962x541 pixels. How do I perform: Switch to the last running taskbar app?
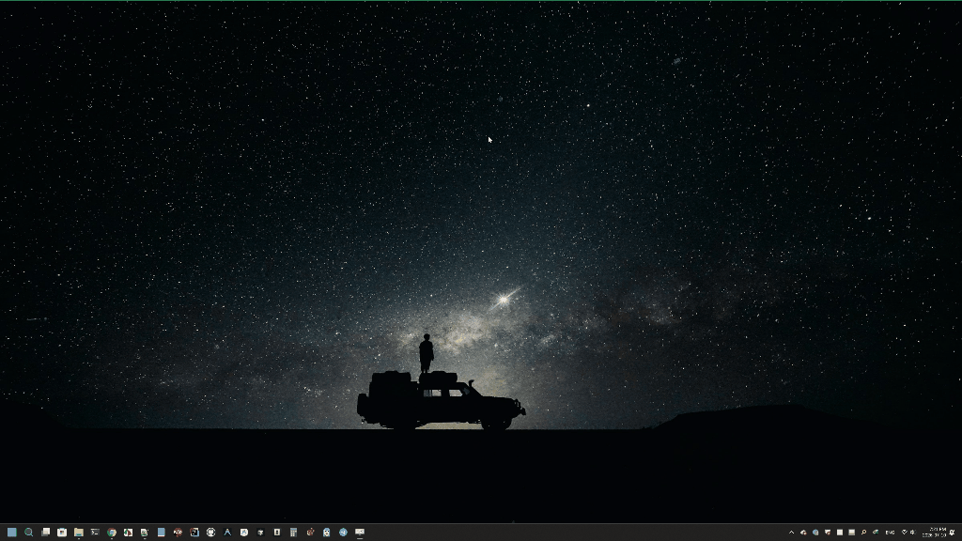click(360, 533)
